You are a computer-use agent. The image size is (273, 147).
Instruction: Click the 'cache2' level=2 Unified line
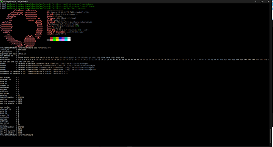point(47,67)
